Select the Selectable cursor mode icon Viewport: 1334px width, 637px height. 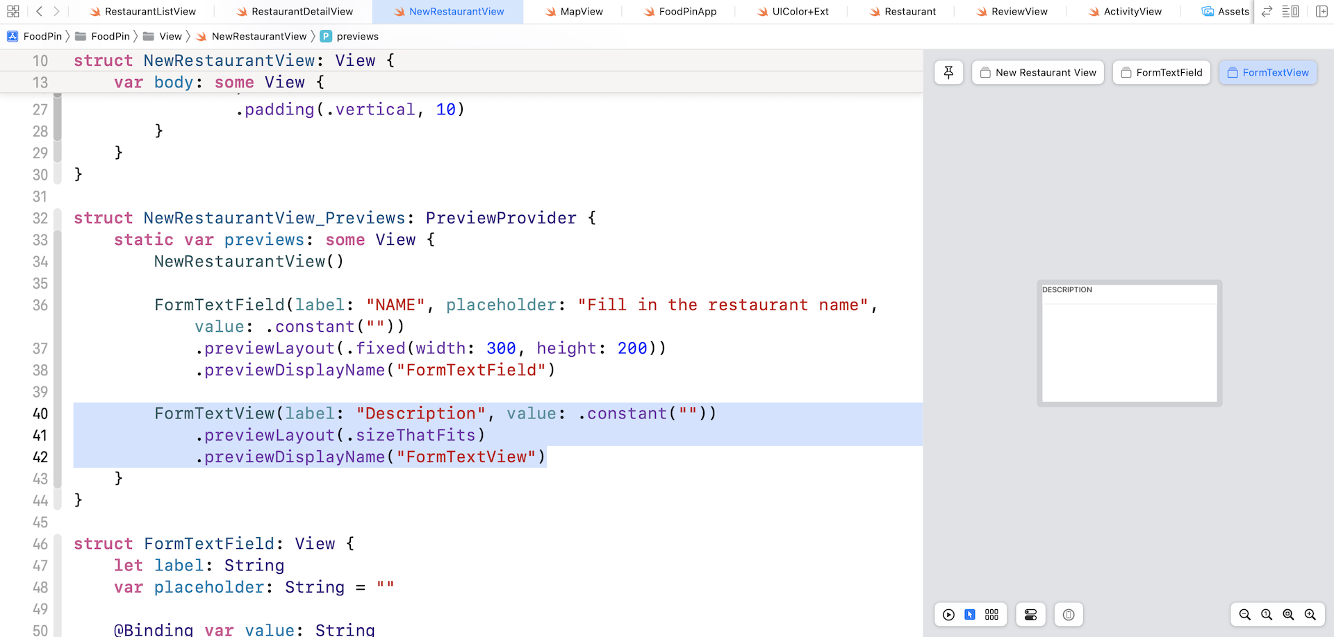[971, 614]
